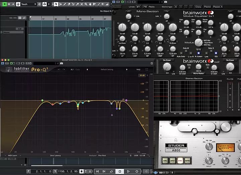Select the Color paint bucket tool
Screen dimensions: 241x175
click(x=107, y=4)
